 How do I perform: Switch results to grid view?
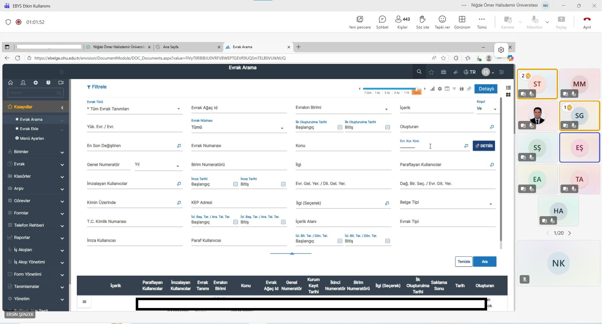pos(508,95)
